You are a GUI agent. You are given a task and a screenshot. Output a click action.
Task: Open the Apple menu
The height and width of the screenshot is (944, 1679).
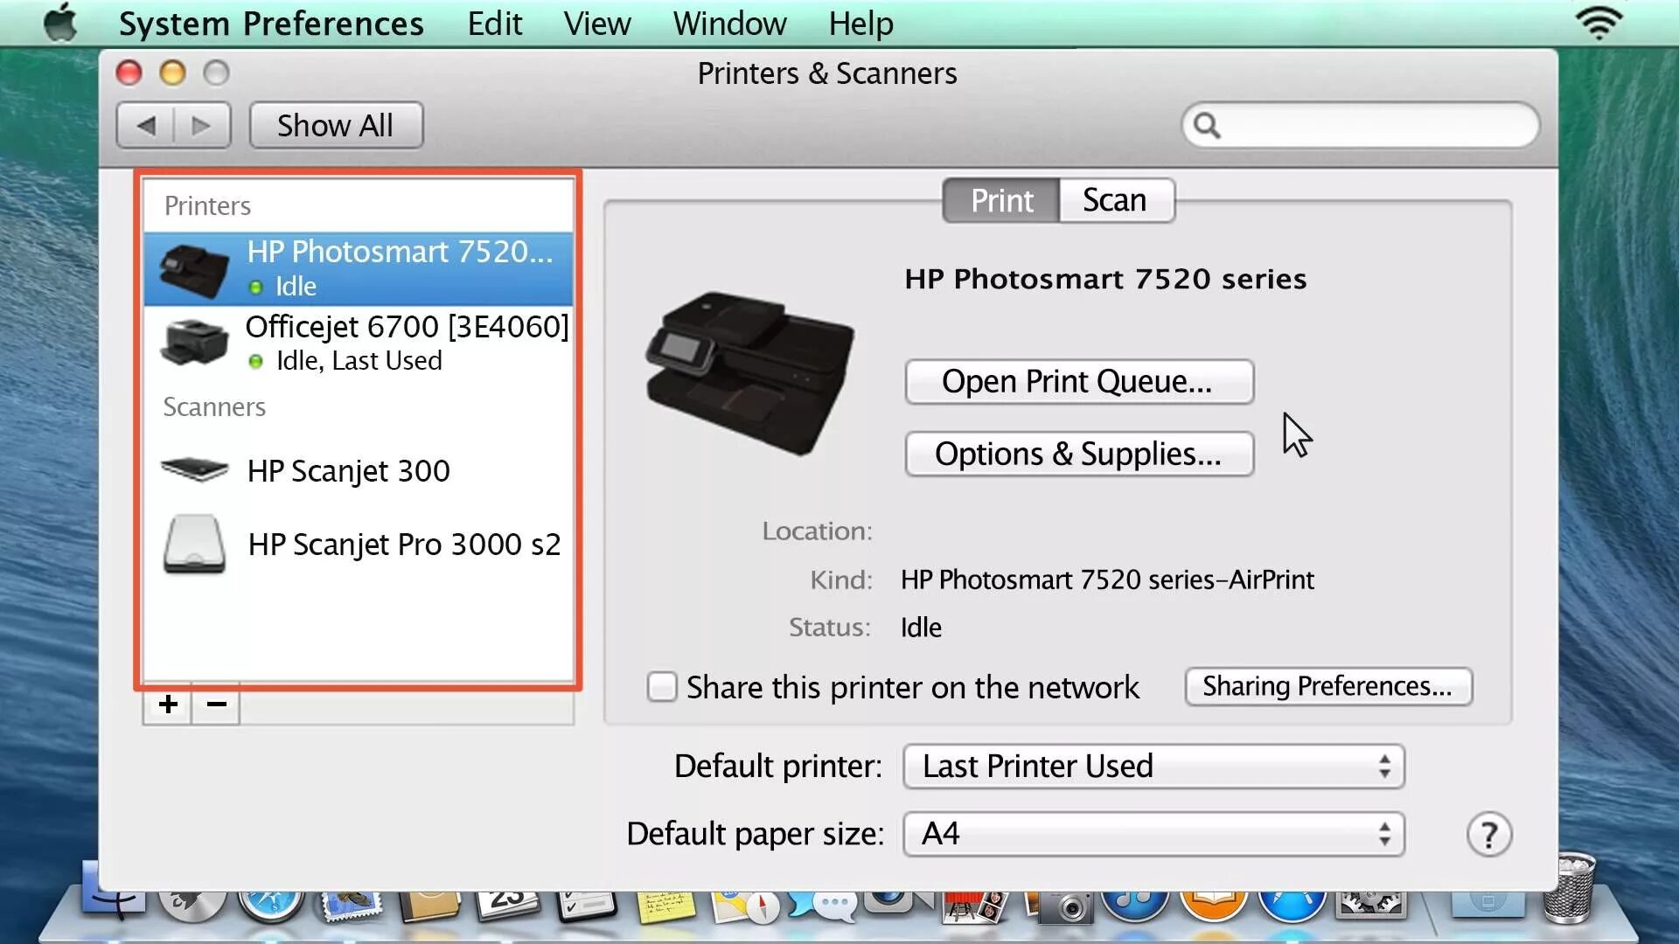tap(60, 23)
